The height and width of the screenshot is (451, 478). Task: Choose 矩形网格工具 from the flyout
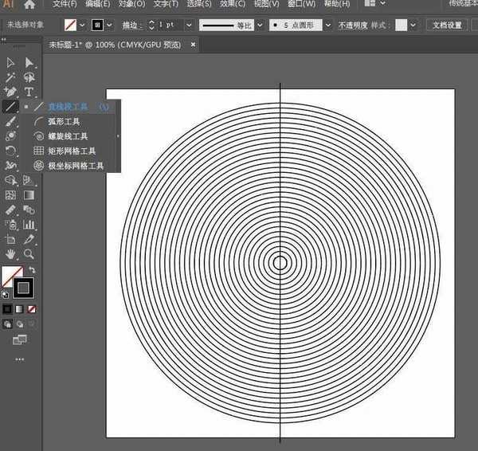click(72, 151)
